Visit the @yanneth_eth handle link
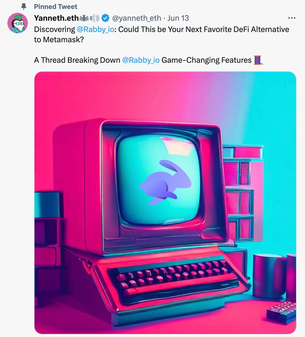 click(x=137, y=18)
